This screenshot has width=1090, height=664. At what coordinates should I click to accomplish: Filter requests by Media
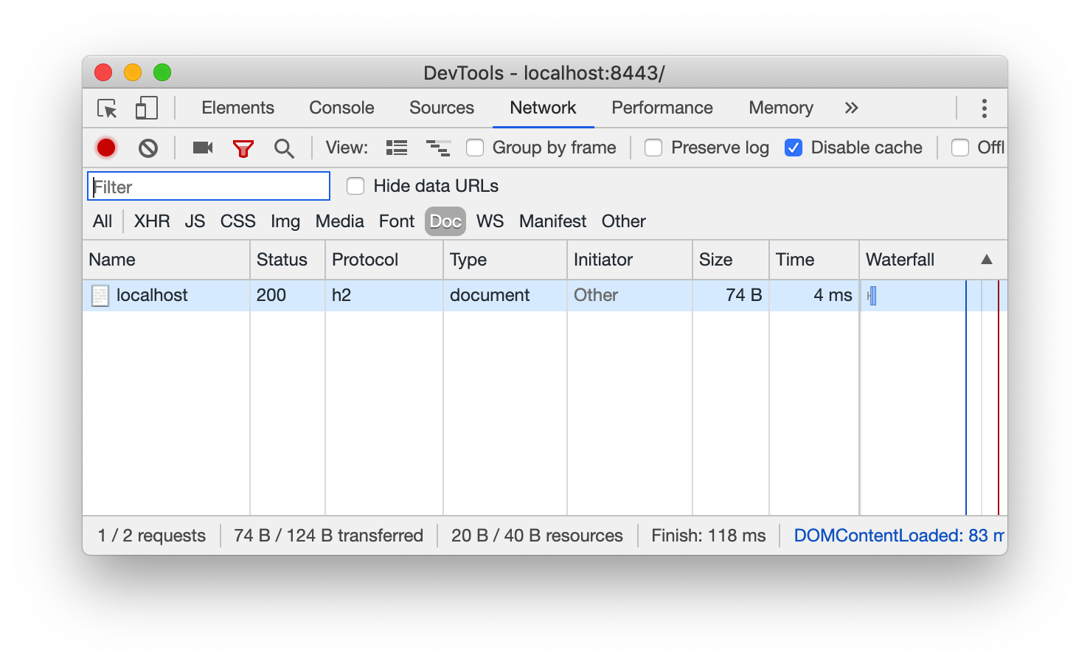point(339,221)
